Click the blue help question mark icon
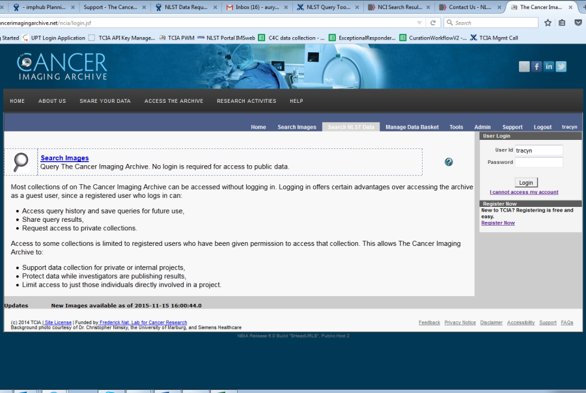The height and width of the screenshot is (393, 586). (449, 162)
